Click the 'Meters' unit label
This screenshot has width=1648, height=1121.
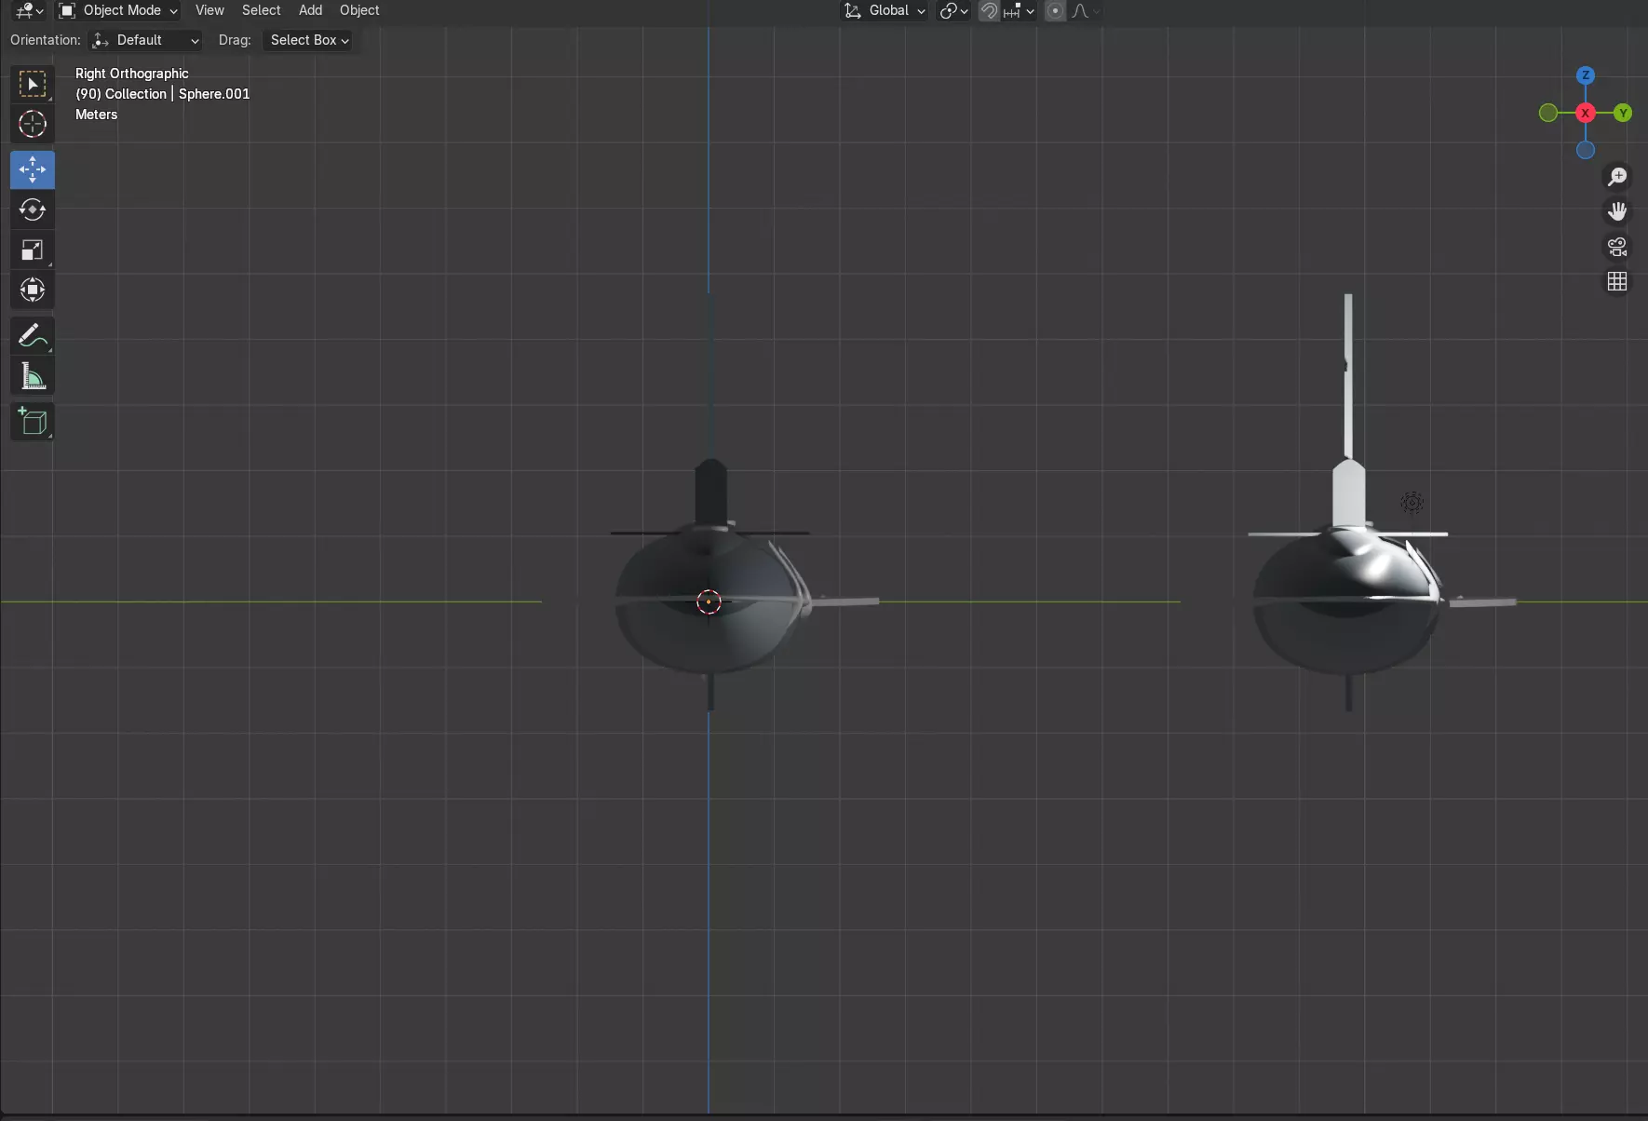coord(97,115)
